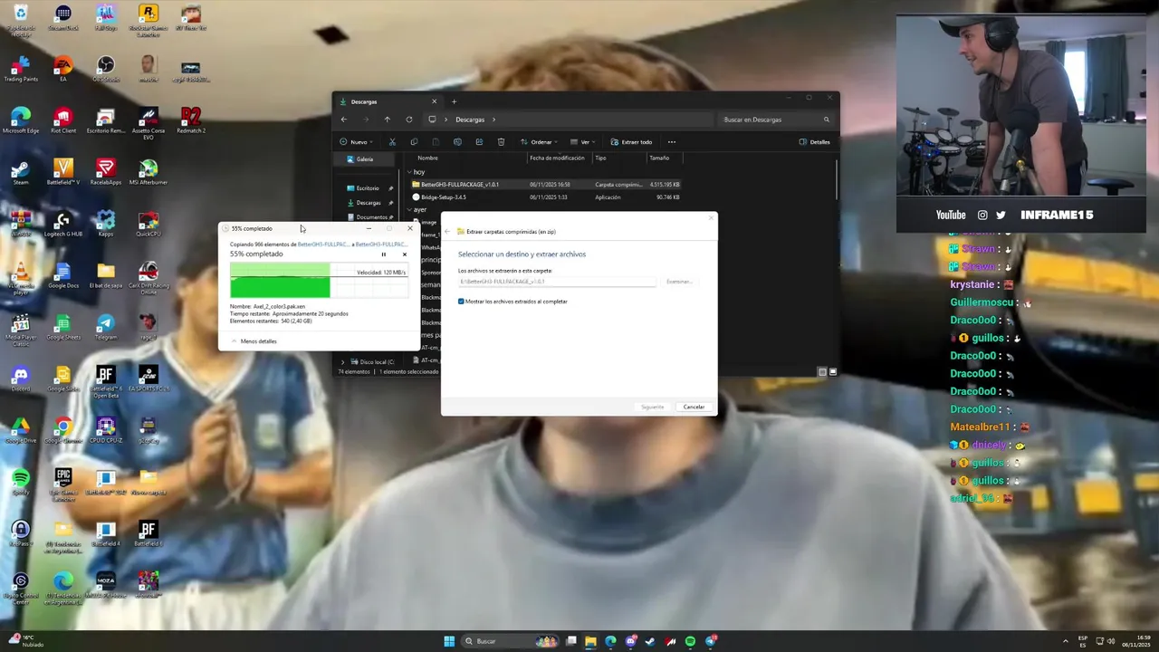Cancel the copy with the X beside pause
The width and height of the screenshot is (1159, 652).
coord(405,254)
